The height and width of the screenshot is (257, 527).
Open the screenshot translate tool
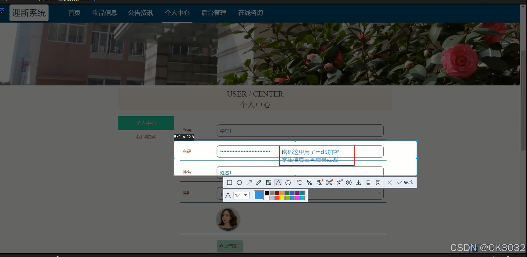point(319,182)
